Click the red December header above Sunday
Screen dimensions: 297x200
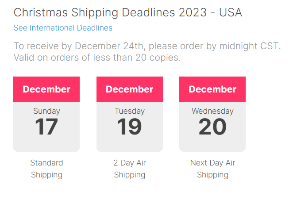tap(46, 89)
